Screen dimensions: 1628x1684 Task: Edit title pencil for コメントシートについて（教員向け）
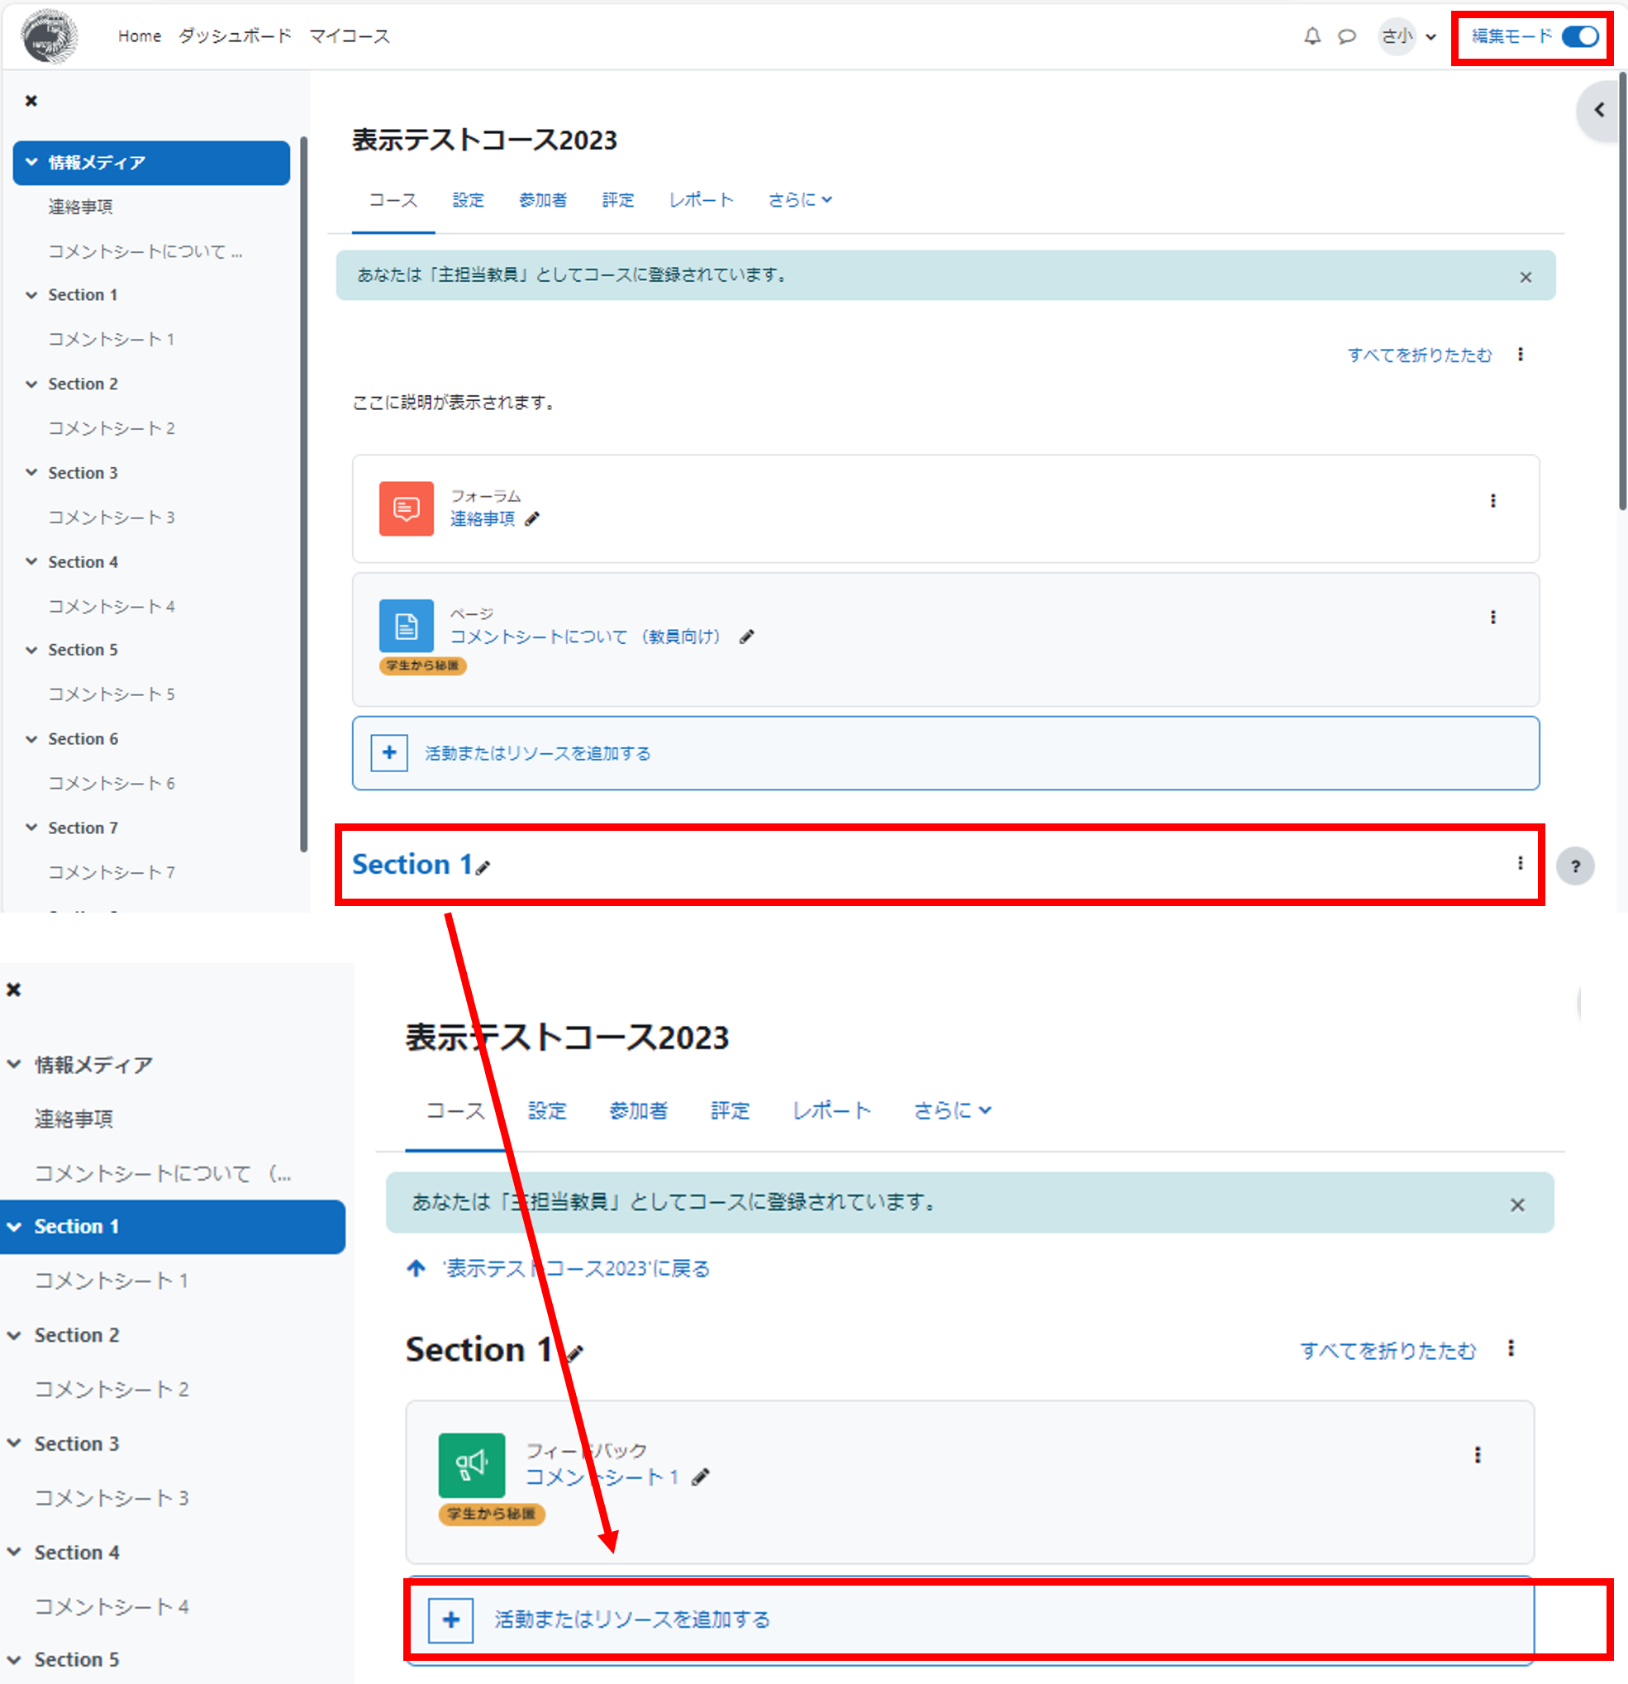747,637
